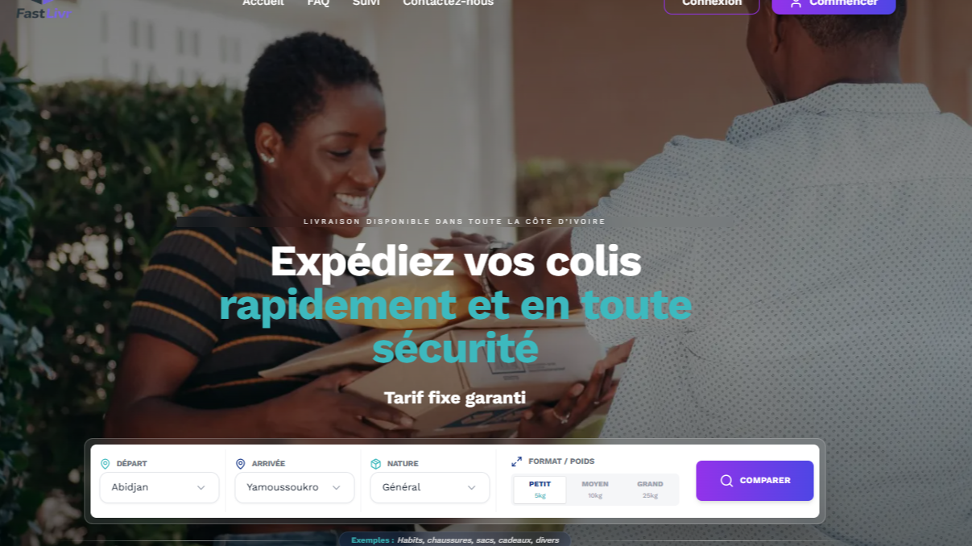Go to the Accueil menu item
Screen dimensions: 972x546
263,3
